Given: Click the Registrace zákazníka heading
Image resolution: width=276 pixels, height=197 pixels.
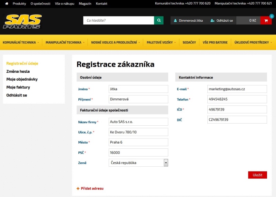Looking at the screenshot, I should [116, 64].
